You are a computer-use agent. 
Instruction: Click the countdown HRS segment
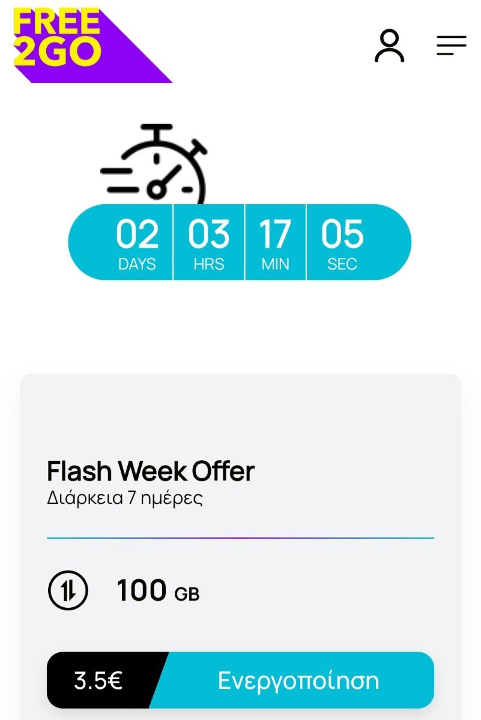pyautogui.click(x=209, y=242)
